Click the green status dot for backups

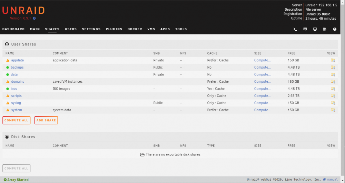point(8,68)
